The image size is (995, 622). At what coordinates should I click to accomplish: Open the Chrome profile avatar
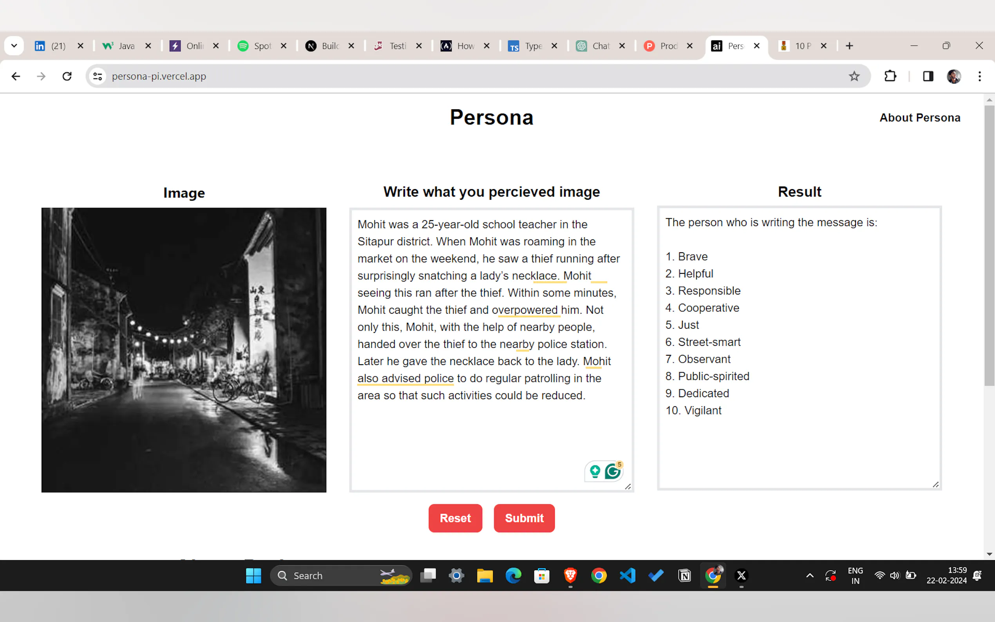[954, 76]
